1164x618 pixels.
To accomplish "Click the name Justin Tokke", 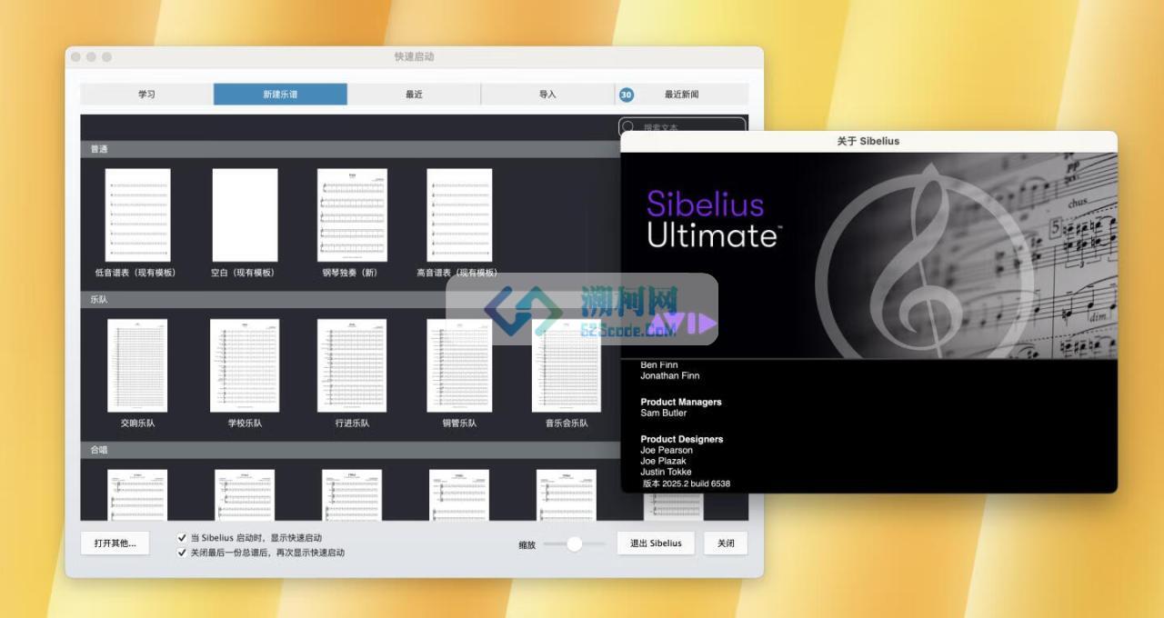I will (x=666, y=472).
